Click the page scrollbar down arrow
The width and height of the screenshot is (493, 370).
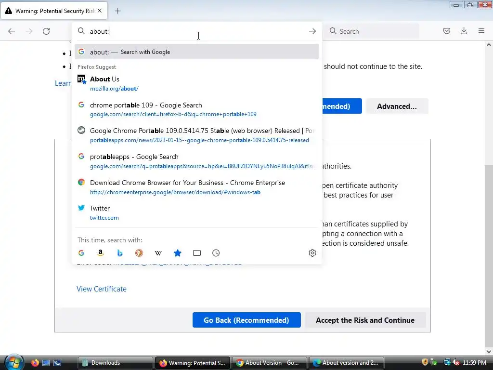tap(489, 351)
